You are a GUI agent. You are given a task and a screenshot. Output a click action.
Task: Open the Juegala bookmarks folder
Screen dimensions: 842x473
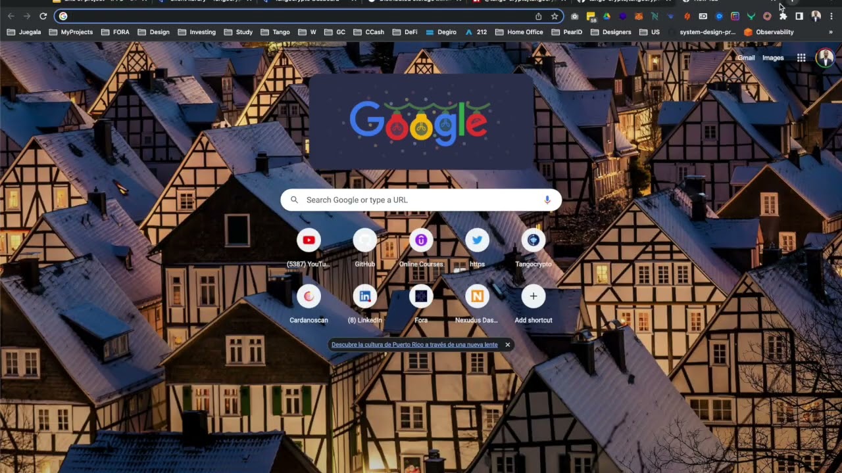[x=24, y=32]
